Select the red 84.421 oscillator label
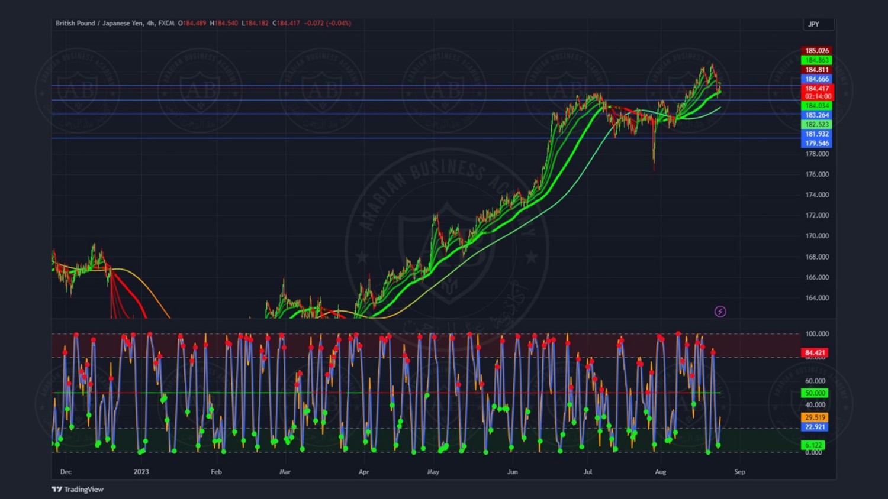 815,353
